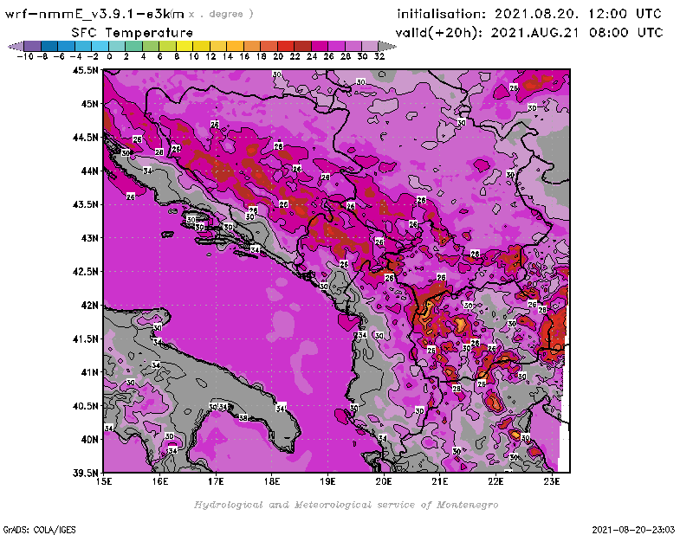Image resolution: width=693 pixels, height=535 pixels.
Task: Select the '40.5N' latitude label
Action: click(86, 406)
